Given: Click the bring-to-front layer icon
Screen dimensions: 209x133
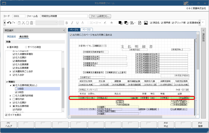Looking at the screenshot, I should point(121,23).
